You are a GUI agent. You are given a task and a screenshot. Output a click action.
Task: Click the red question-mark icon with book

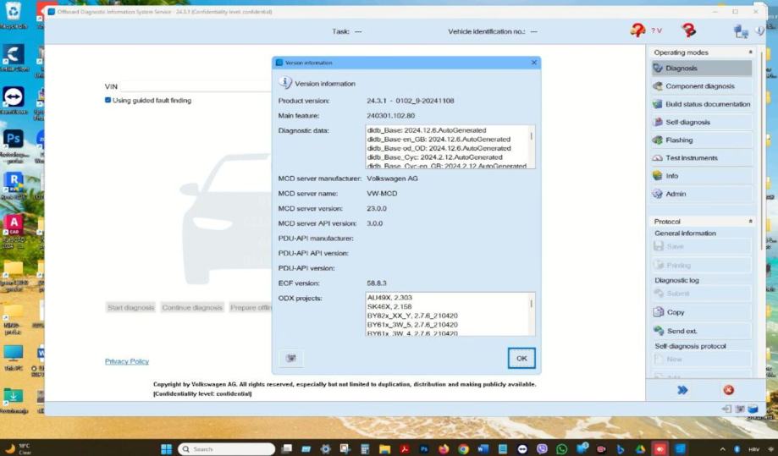(x=688, y=30)
